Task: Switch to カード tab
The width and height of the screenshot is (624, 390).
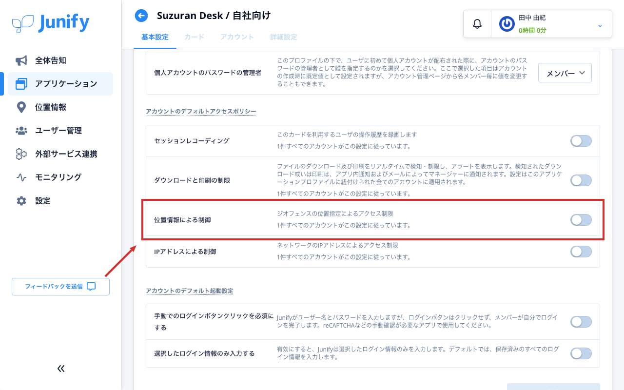Action: point(195,37)
